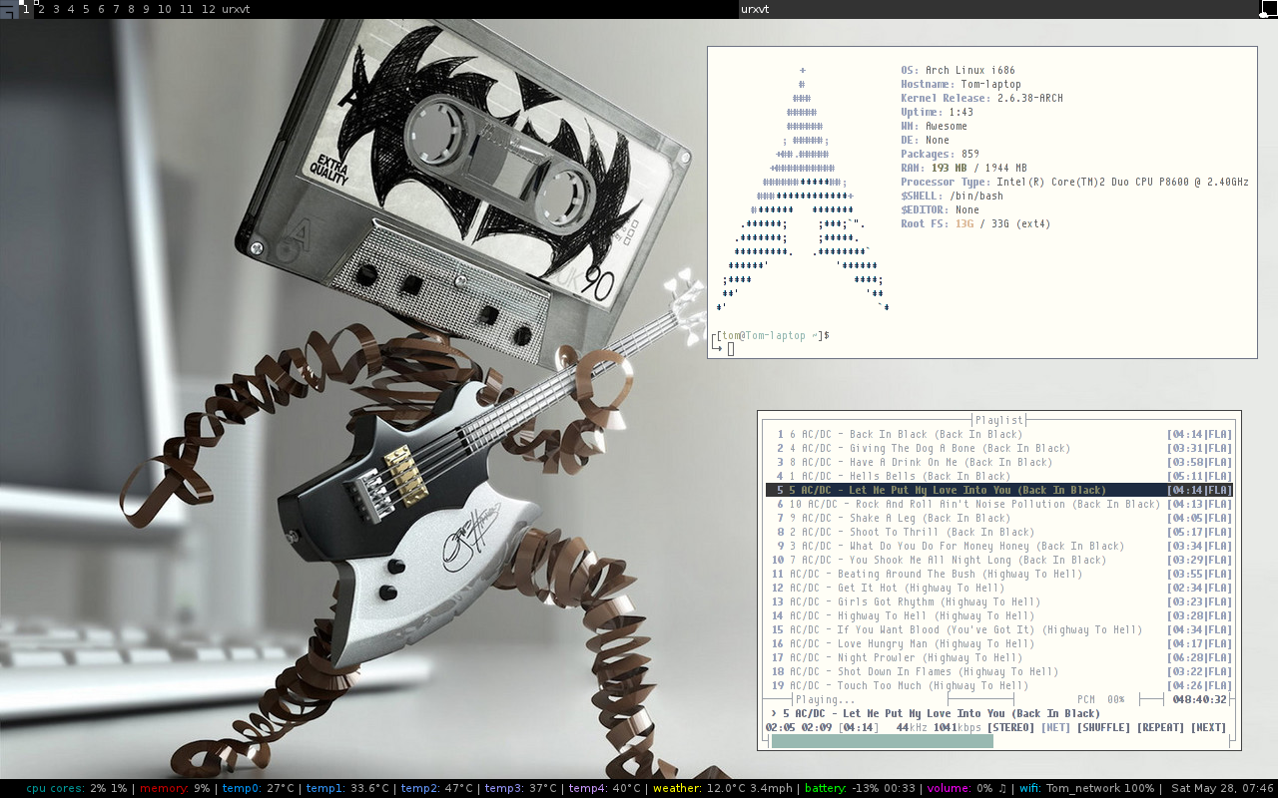Toggle the [REPEAT] mode in the music player

pos(1160,727)
